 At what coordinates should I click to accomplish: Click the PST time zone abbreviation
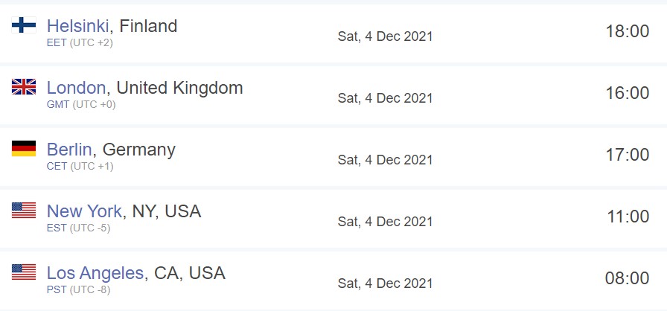pyautogui.click(x=57, y=289)
